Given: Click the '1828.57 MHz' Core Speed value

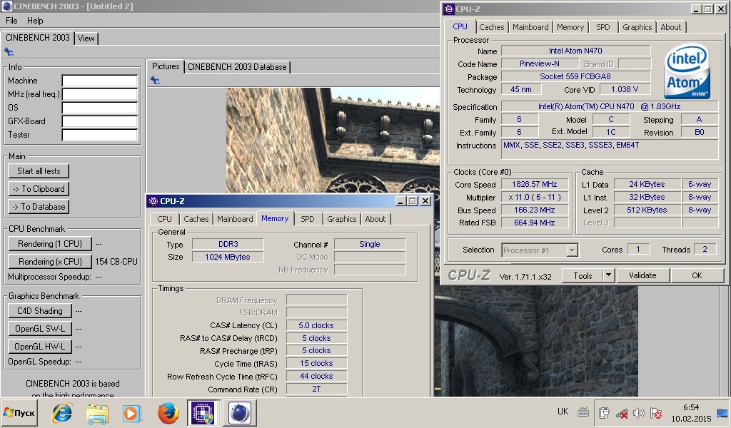Looking at the screenshot, I should pos(535,185).
